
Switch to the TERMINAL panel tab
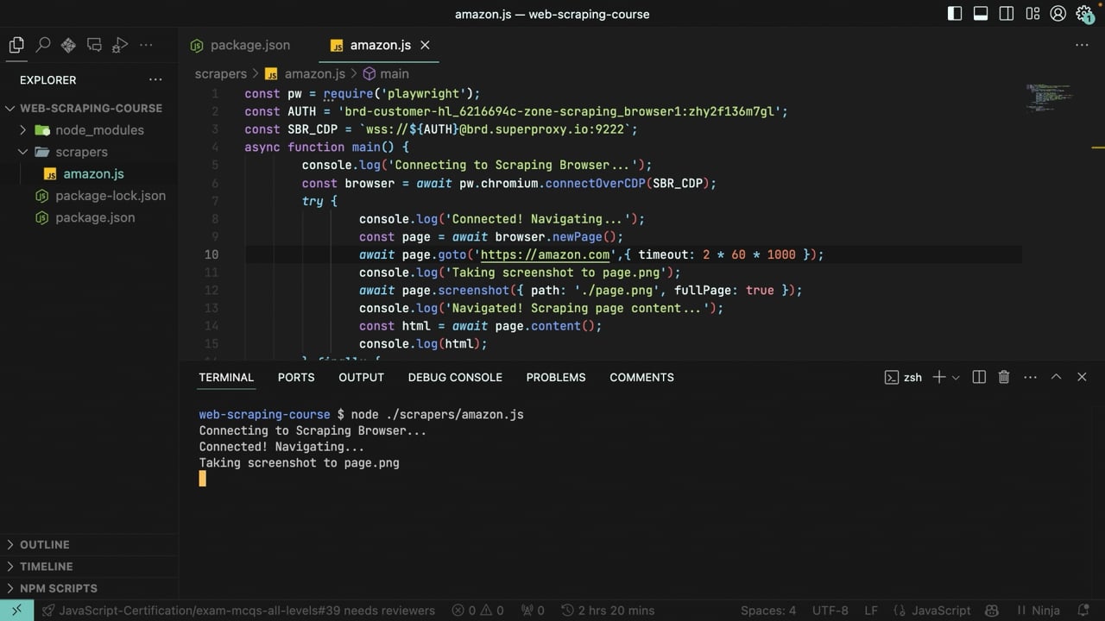click(226, 377)
